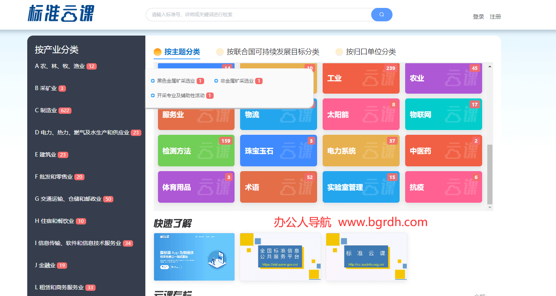Click the 登录 link
The image size is (556, 296).
point(478,17)
